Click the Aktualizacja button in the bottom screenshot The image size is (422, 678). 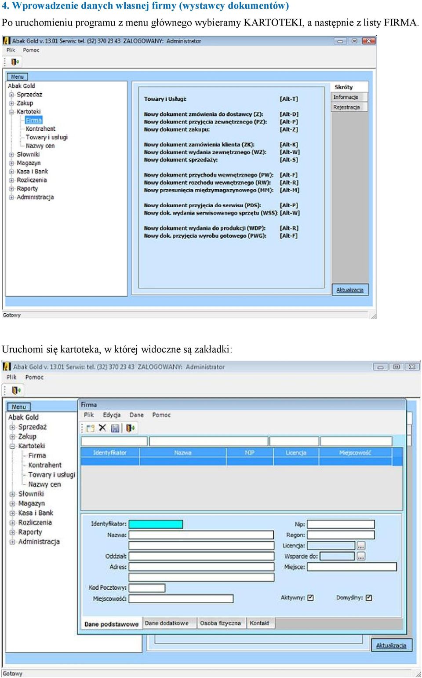391,645
